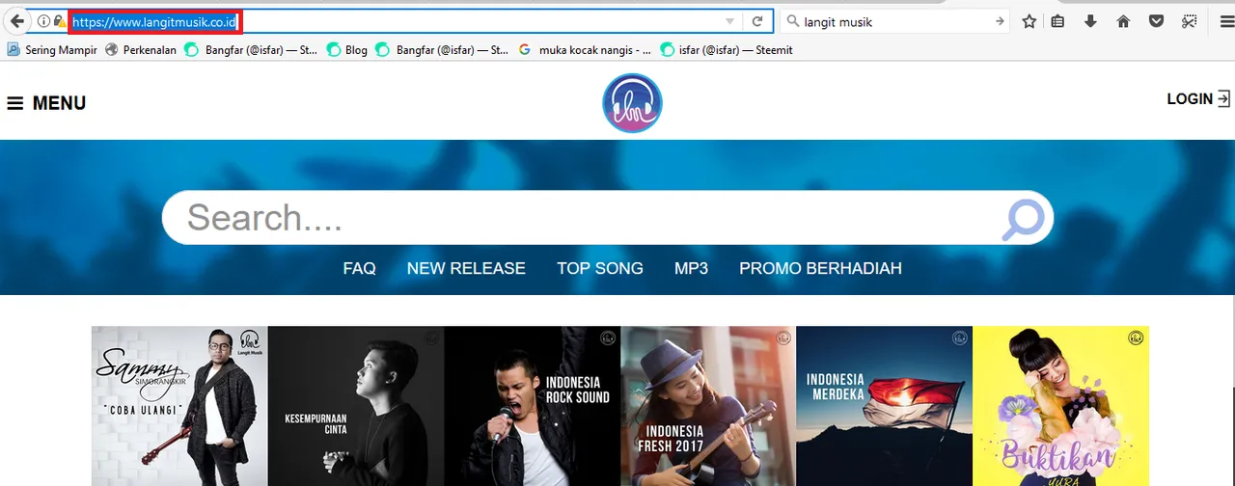Show bookmarks list icon in toolbar
The image size is (1235, 486).
pyautogui.click(x=1058, y=21)
